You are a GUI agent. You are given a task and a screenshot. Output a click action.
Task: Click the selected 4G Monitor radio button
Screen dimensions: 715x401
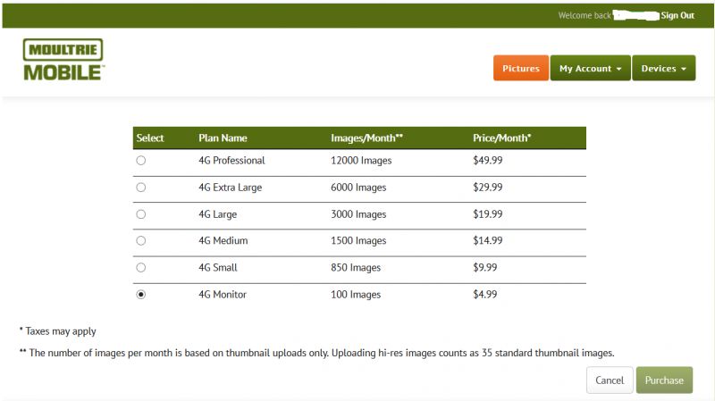[141, 295]
